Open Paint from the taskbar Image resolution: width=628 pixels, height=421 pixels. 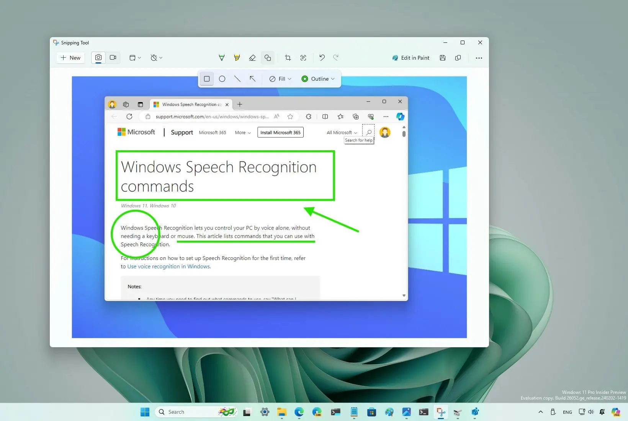pos(389,412)
